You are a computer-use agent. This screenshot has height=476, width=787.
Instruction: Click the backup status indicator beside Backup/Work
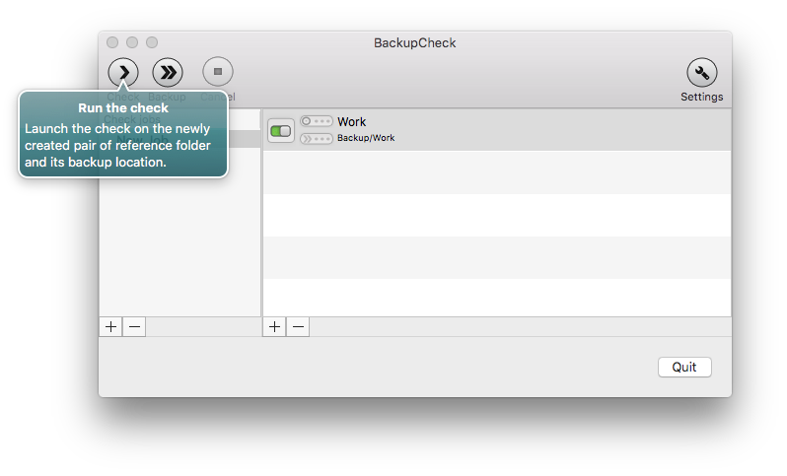tap(317, 138)
